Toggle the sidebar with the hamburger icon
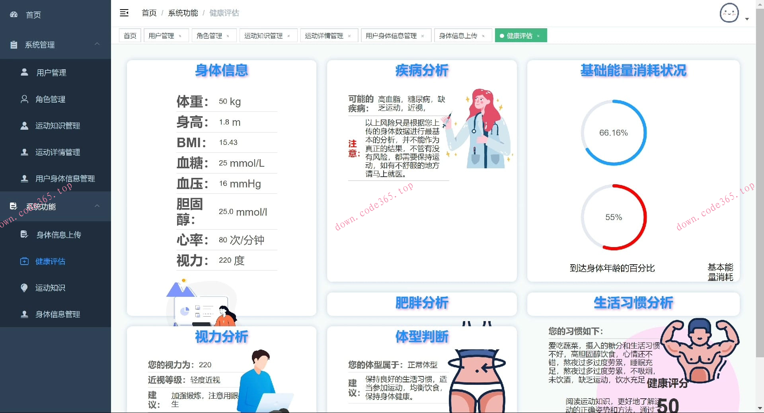The height and width of the screenshot is (413, 764). (124, 13)
